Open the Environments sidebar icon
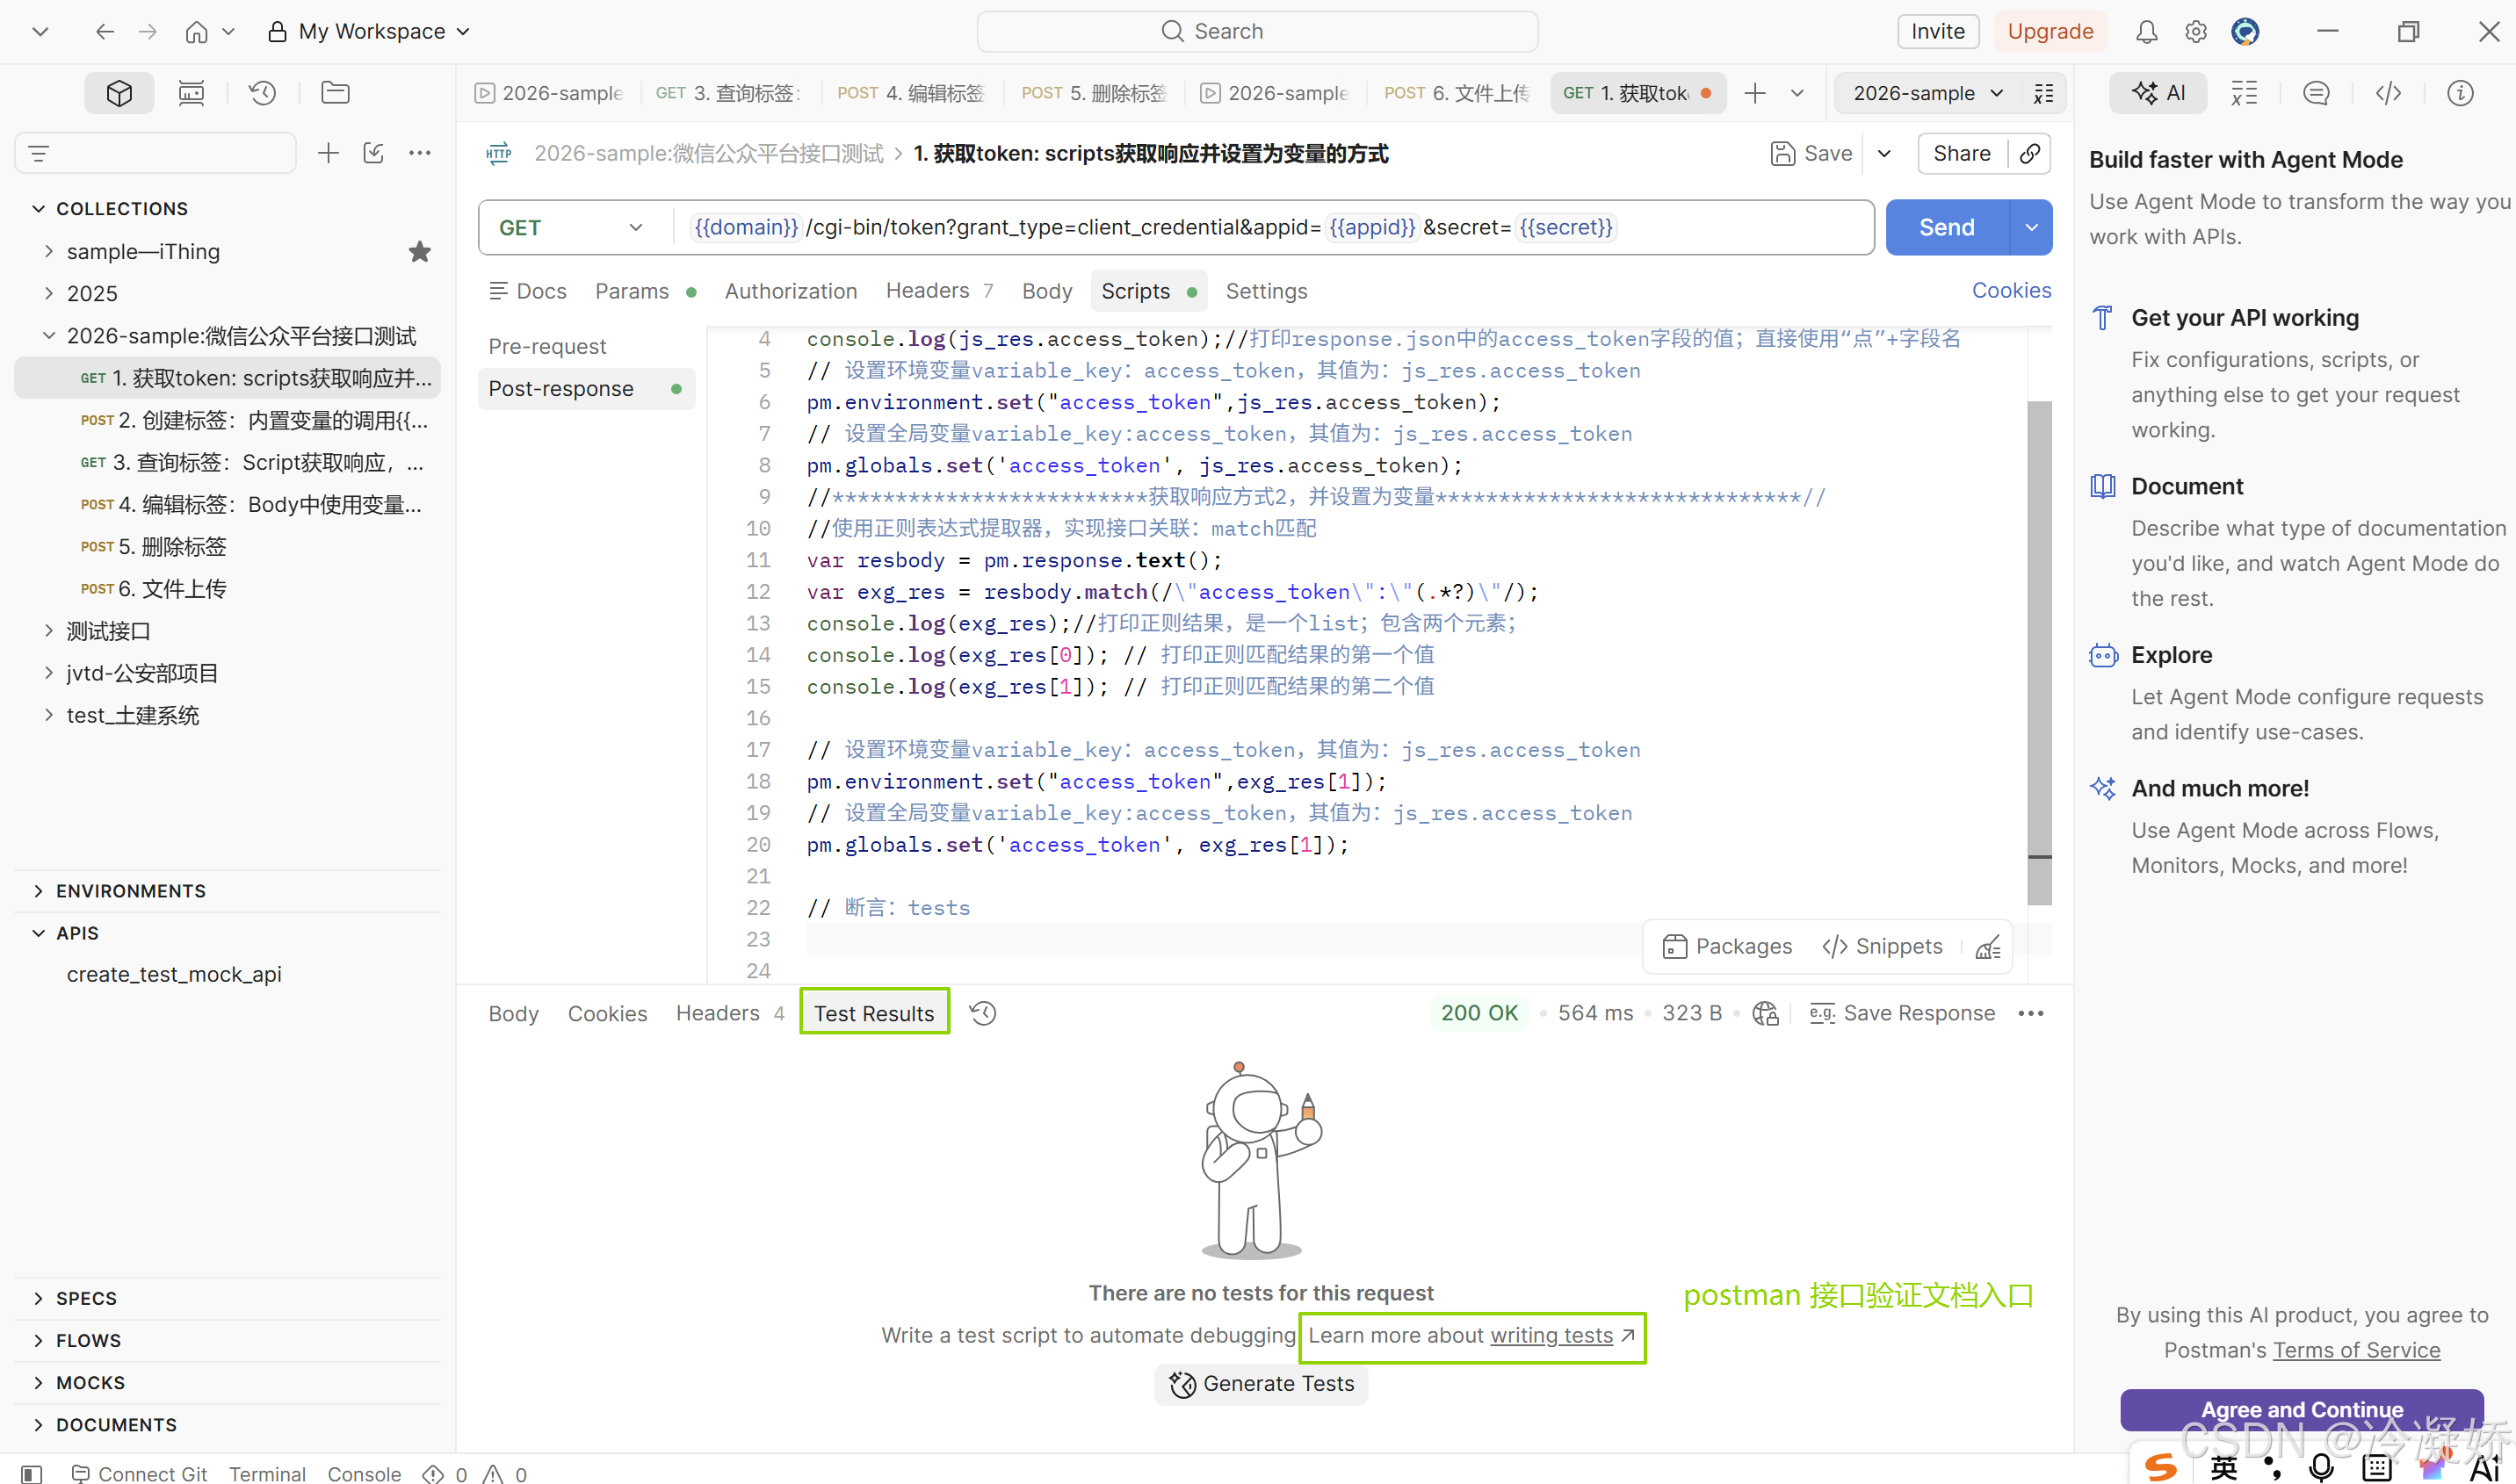Viewport: 2516px width, 1484px height. click(192, 93)
